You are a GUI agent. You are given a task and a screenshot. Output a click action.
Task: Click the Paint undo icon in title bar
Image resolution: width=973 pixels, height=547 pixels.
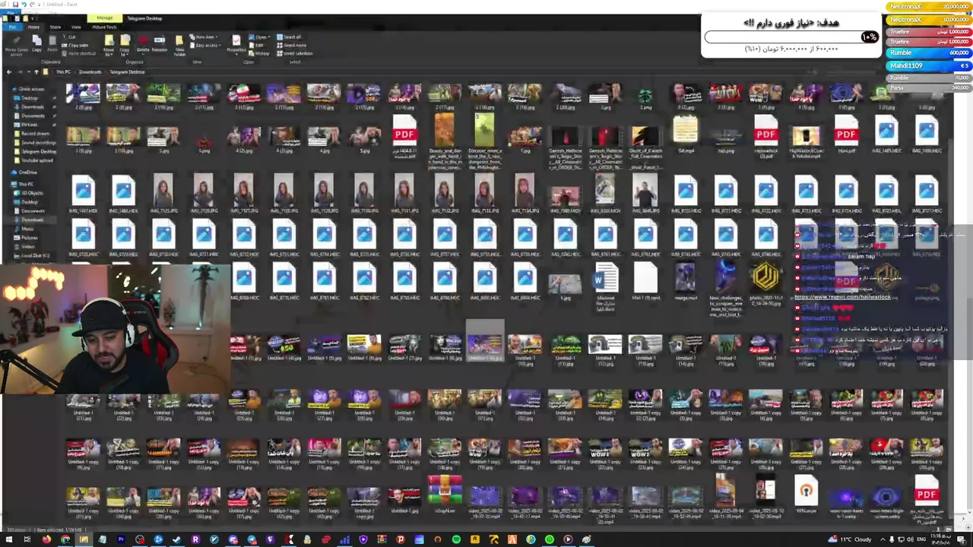point(24,5)
